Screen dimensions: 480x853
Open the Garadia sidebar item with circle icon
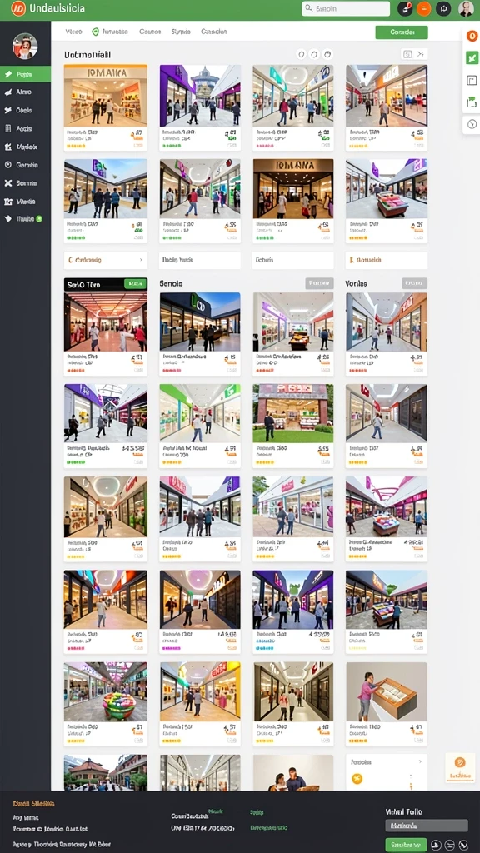coord(25,164)
